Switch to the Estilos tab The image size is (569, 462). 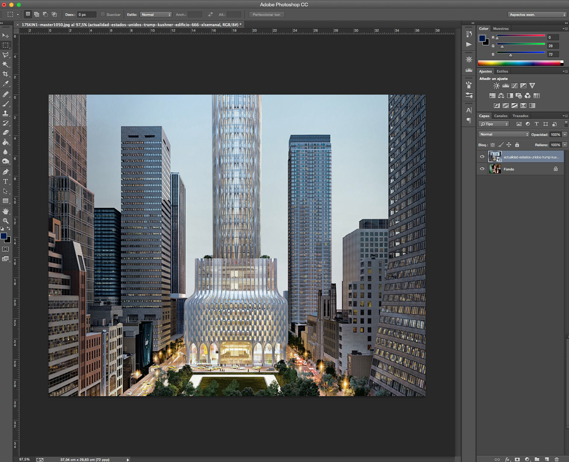(x=502, y=71)
